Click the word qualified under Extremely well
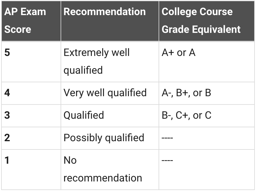The height and width of the screenshot is (193, 256). click(83, 70)
